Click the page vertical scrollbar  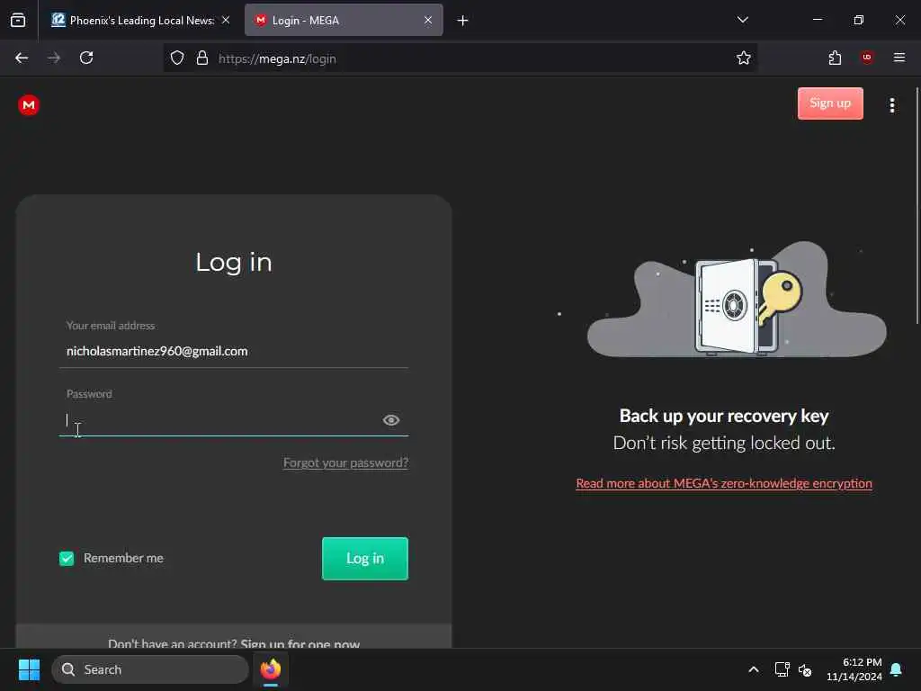[917, 206]
